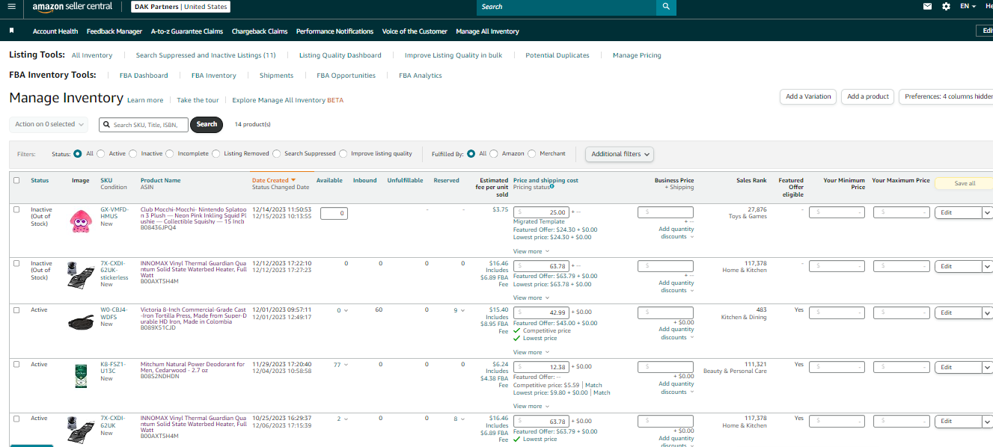The width and height of the screenshot is (993, 447).
Task: Select the Listing Removed filter
Action: click(216, 153)
